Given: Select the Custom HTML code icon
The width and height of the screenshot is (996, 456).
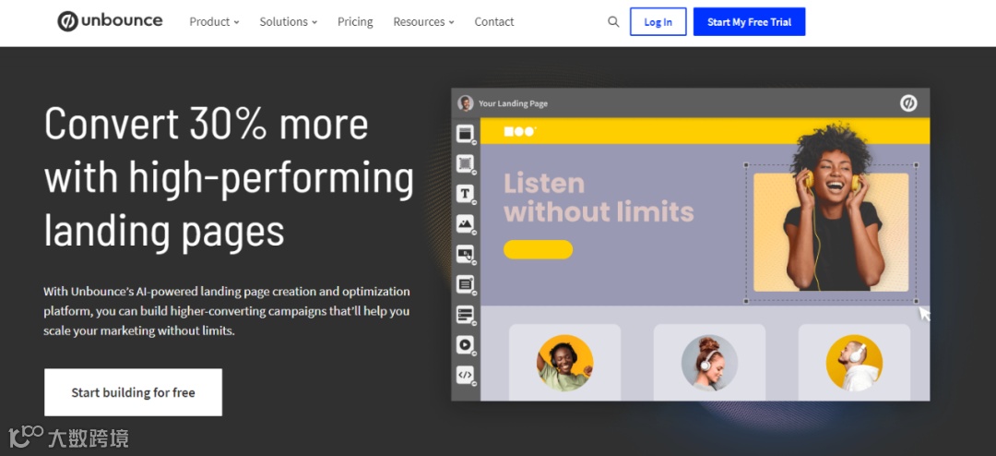Looking at the screenshot, I should point(466,375).
